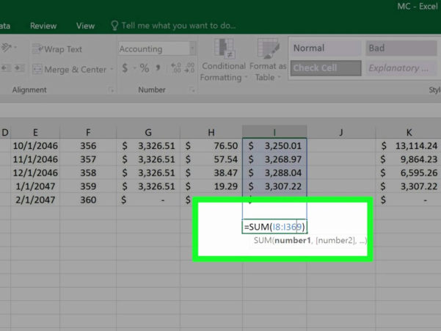Open the Merge & Center dropdown arrow
The width and height of the screenshot is (441, 331).
pyautogui.click(x=112, y=69)
